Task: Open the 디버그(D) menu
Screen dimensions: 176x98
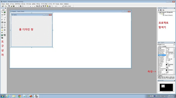Action: [x=28, y=4]
